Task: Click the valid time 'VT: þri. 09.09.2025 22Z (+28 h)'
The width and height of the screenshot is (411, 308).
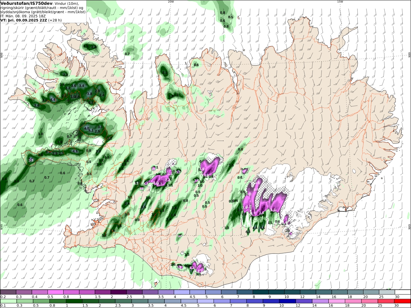Action: [31, 20]
